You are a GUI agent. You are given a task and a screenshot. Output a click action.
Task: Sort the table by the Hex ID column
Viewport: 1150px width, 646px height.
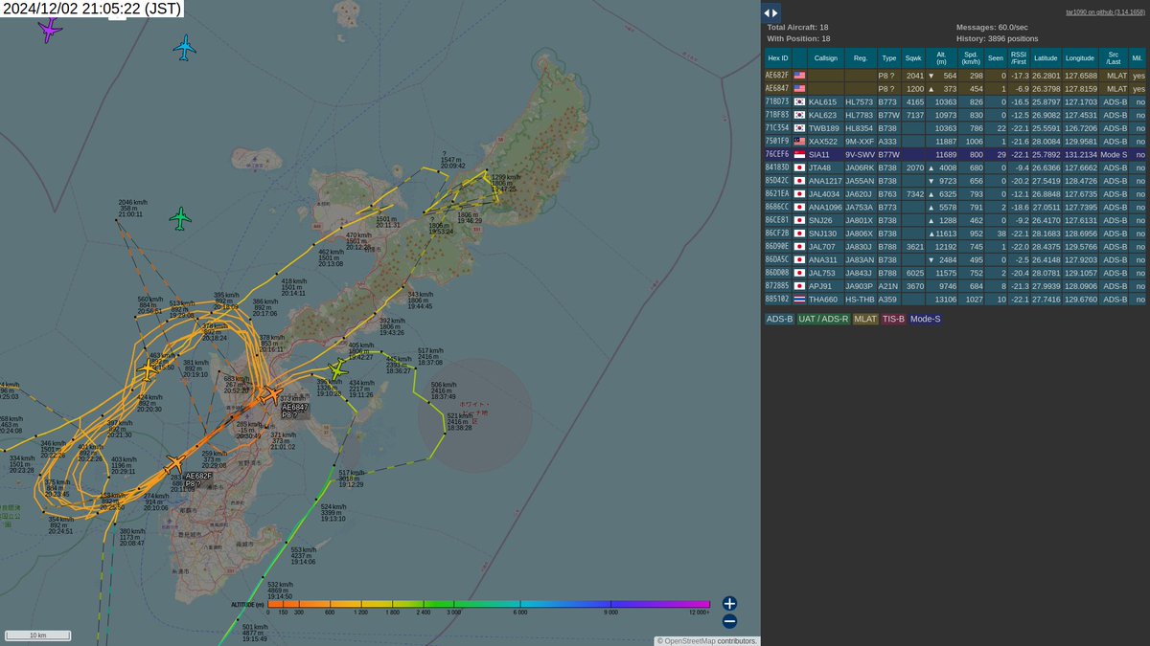pos(777,58)
